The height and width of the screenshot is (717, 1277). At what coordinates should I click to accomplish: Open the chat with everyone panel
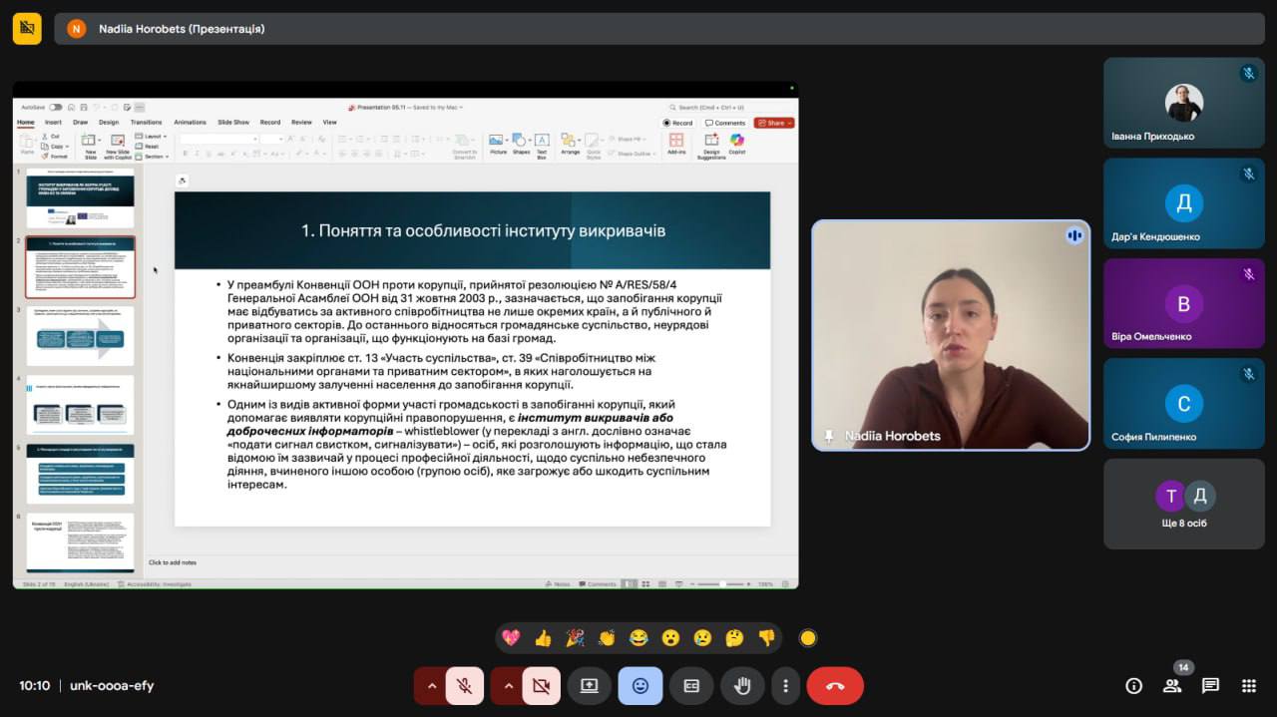1210,686
